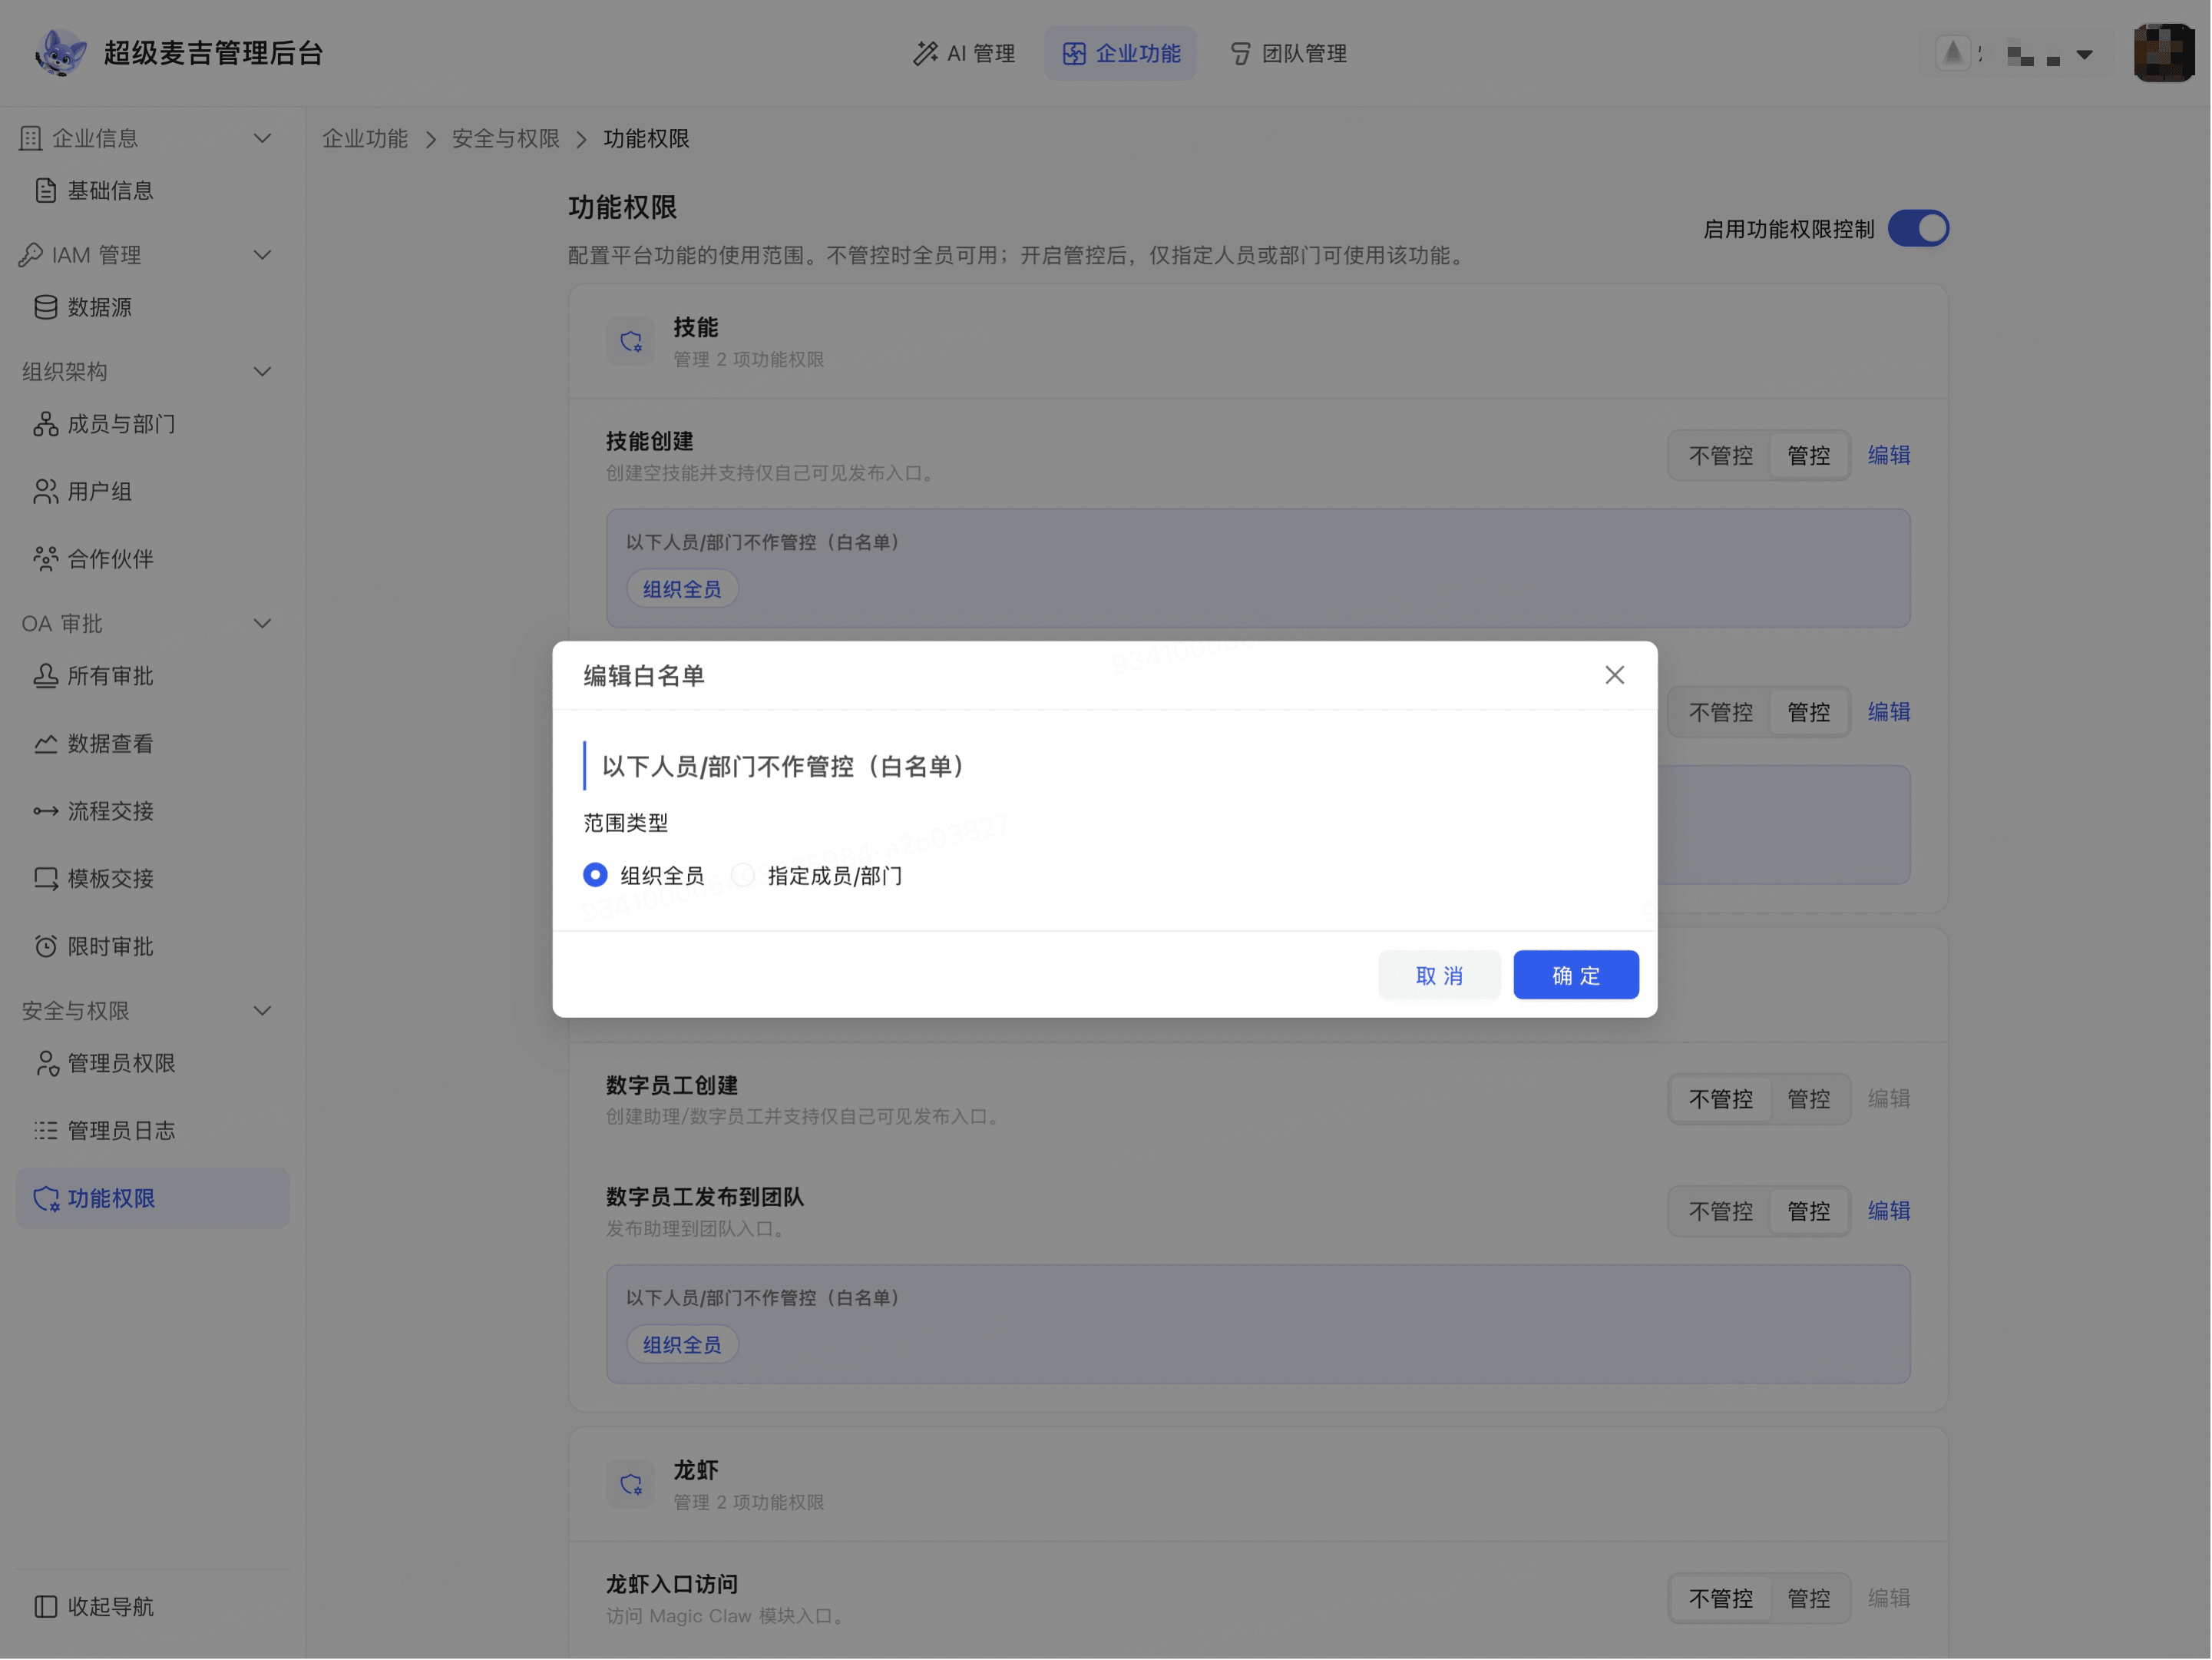Click the Super Magic fox logo

pos(60,53)
